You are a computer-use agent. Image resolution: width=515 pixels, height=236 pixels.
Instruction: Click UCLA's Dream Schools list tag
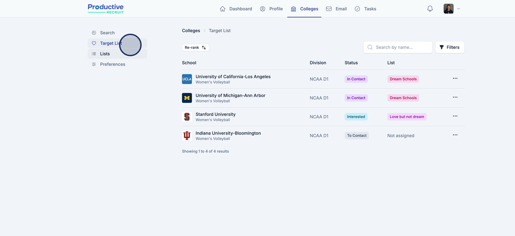[x=403, y=79]
